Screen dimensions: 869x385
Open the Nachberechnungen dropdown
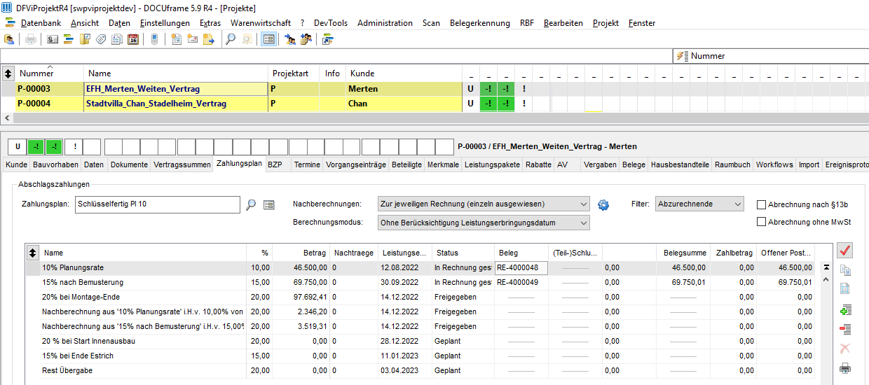click(484, 204)
